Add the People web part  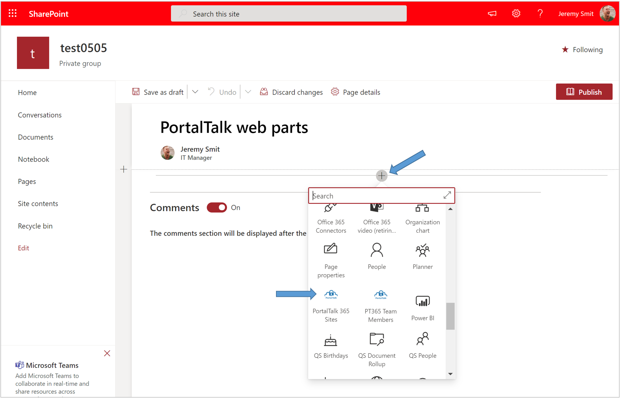(x=377, y=257)
